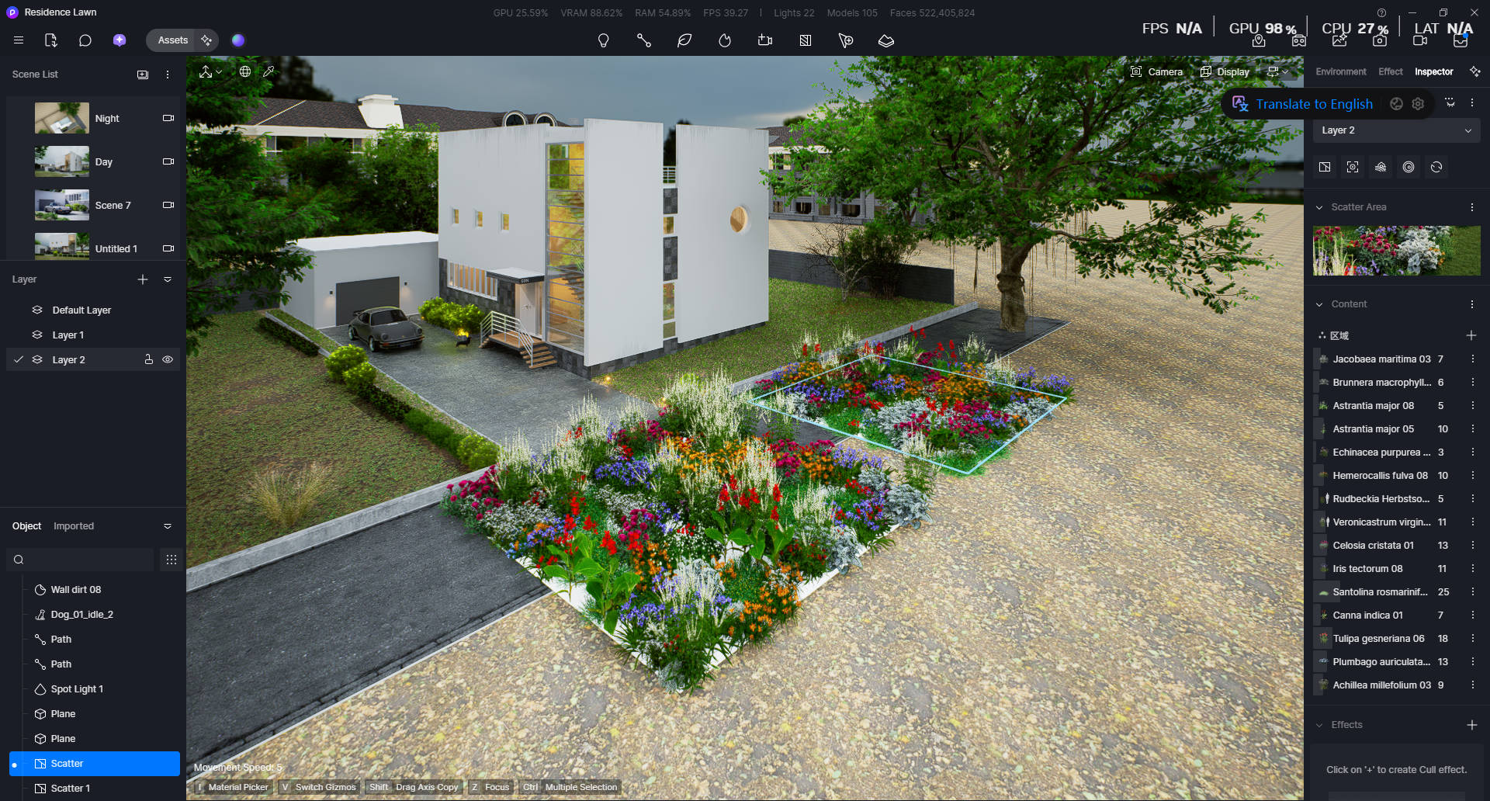The width and height of the screenshot is (1490, 801).
Task: Toggle the hide-object eye icon in the Inspector
Action: [1450, 102]
